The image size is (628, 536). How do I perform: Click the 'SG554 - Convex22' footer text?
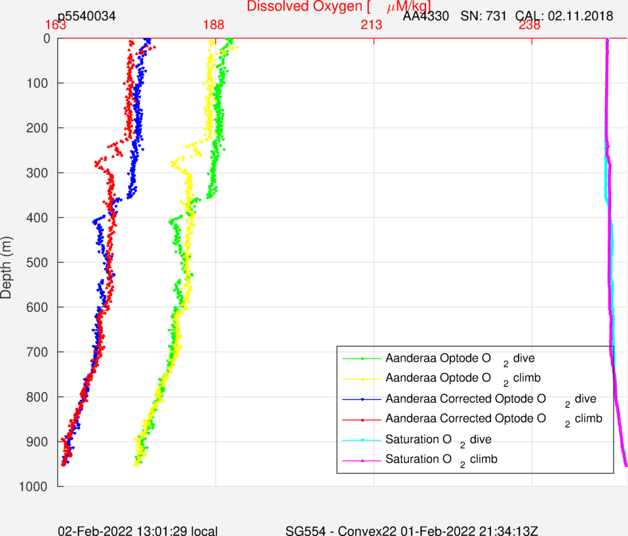342,530
